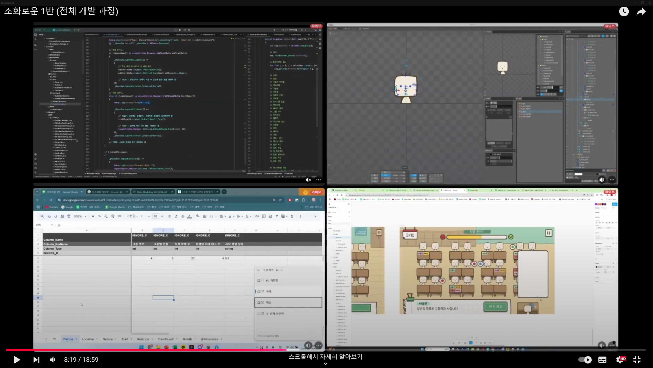The width and height of the screenshot is (653, 368).
Task: Click Windows Start in Sheets stream taskbar
Action: coord(141,347)
